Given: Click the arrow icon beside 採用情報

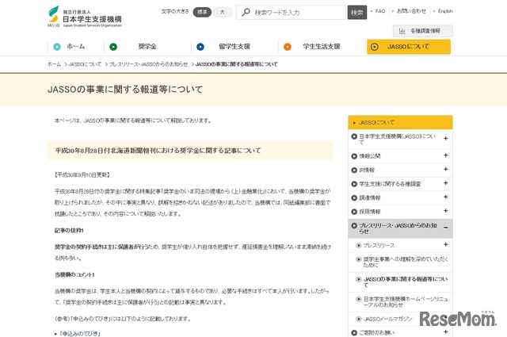Looking at the screenshot, I should [x=354, y=212].
